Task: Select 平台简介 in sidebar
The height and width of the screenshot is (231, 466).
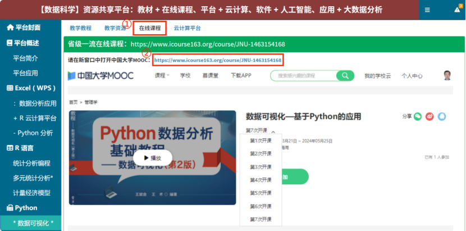Action: pyautogui.click(x=26, y=58)
